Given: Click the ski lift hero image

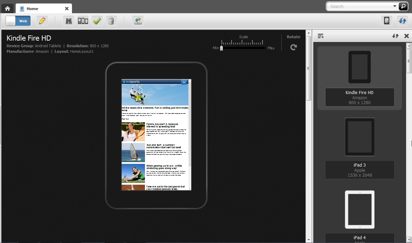Looking at the screenshot, I should click(155, 95).
